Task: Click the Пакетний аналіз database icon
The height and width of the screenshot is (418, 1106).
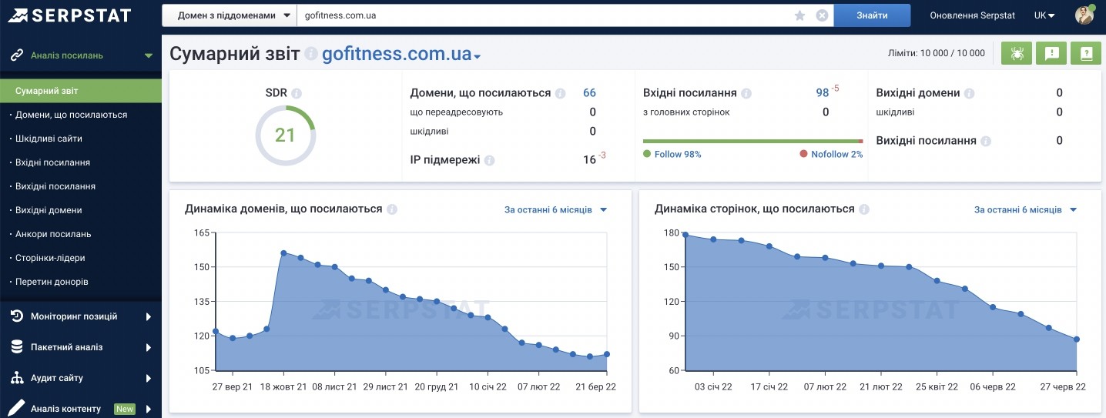Action: click(16, 347)
